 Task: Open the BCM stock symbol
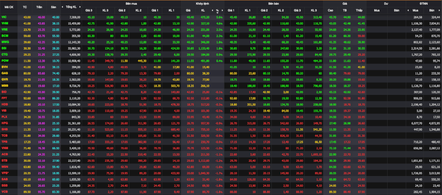[x=4, y=35]
